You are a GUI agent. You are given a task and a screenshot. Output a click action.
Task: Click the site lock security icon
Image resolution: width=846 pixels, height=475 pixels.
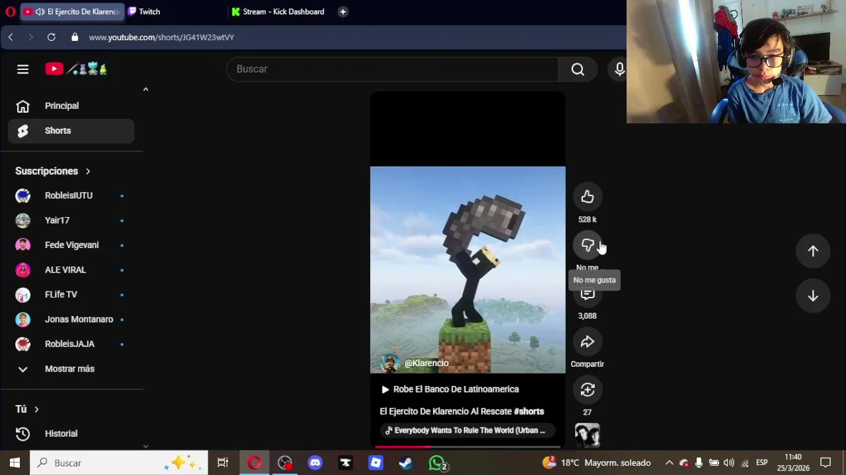click(x=75, y=38)
